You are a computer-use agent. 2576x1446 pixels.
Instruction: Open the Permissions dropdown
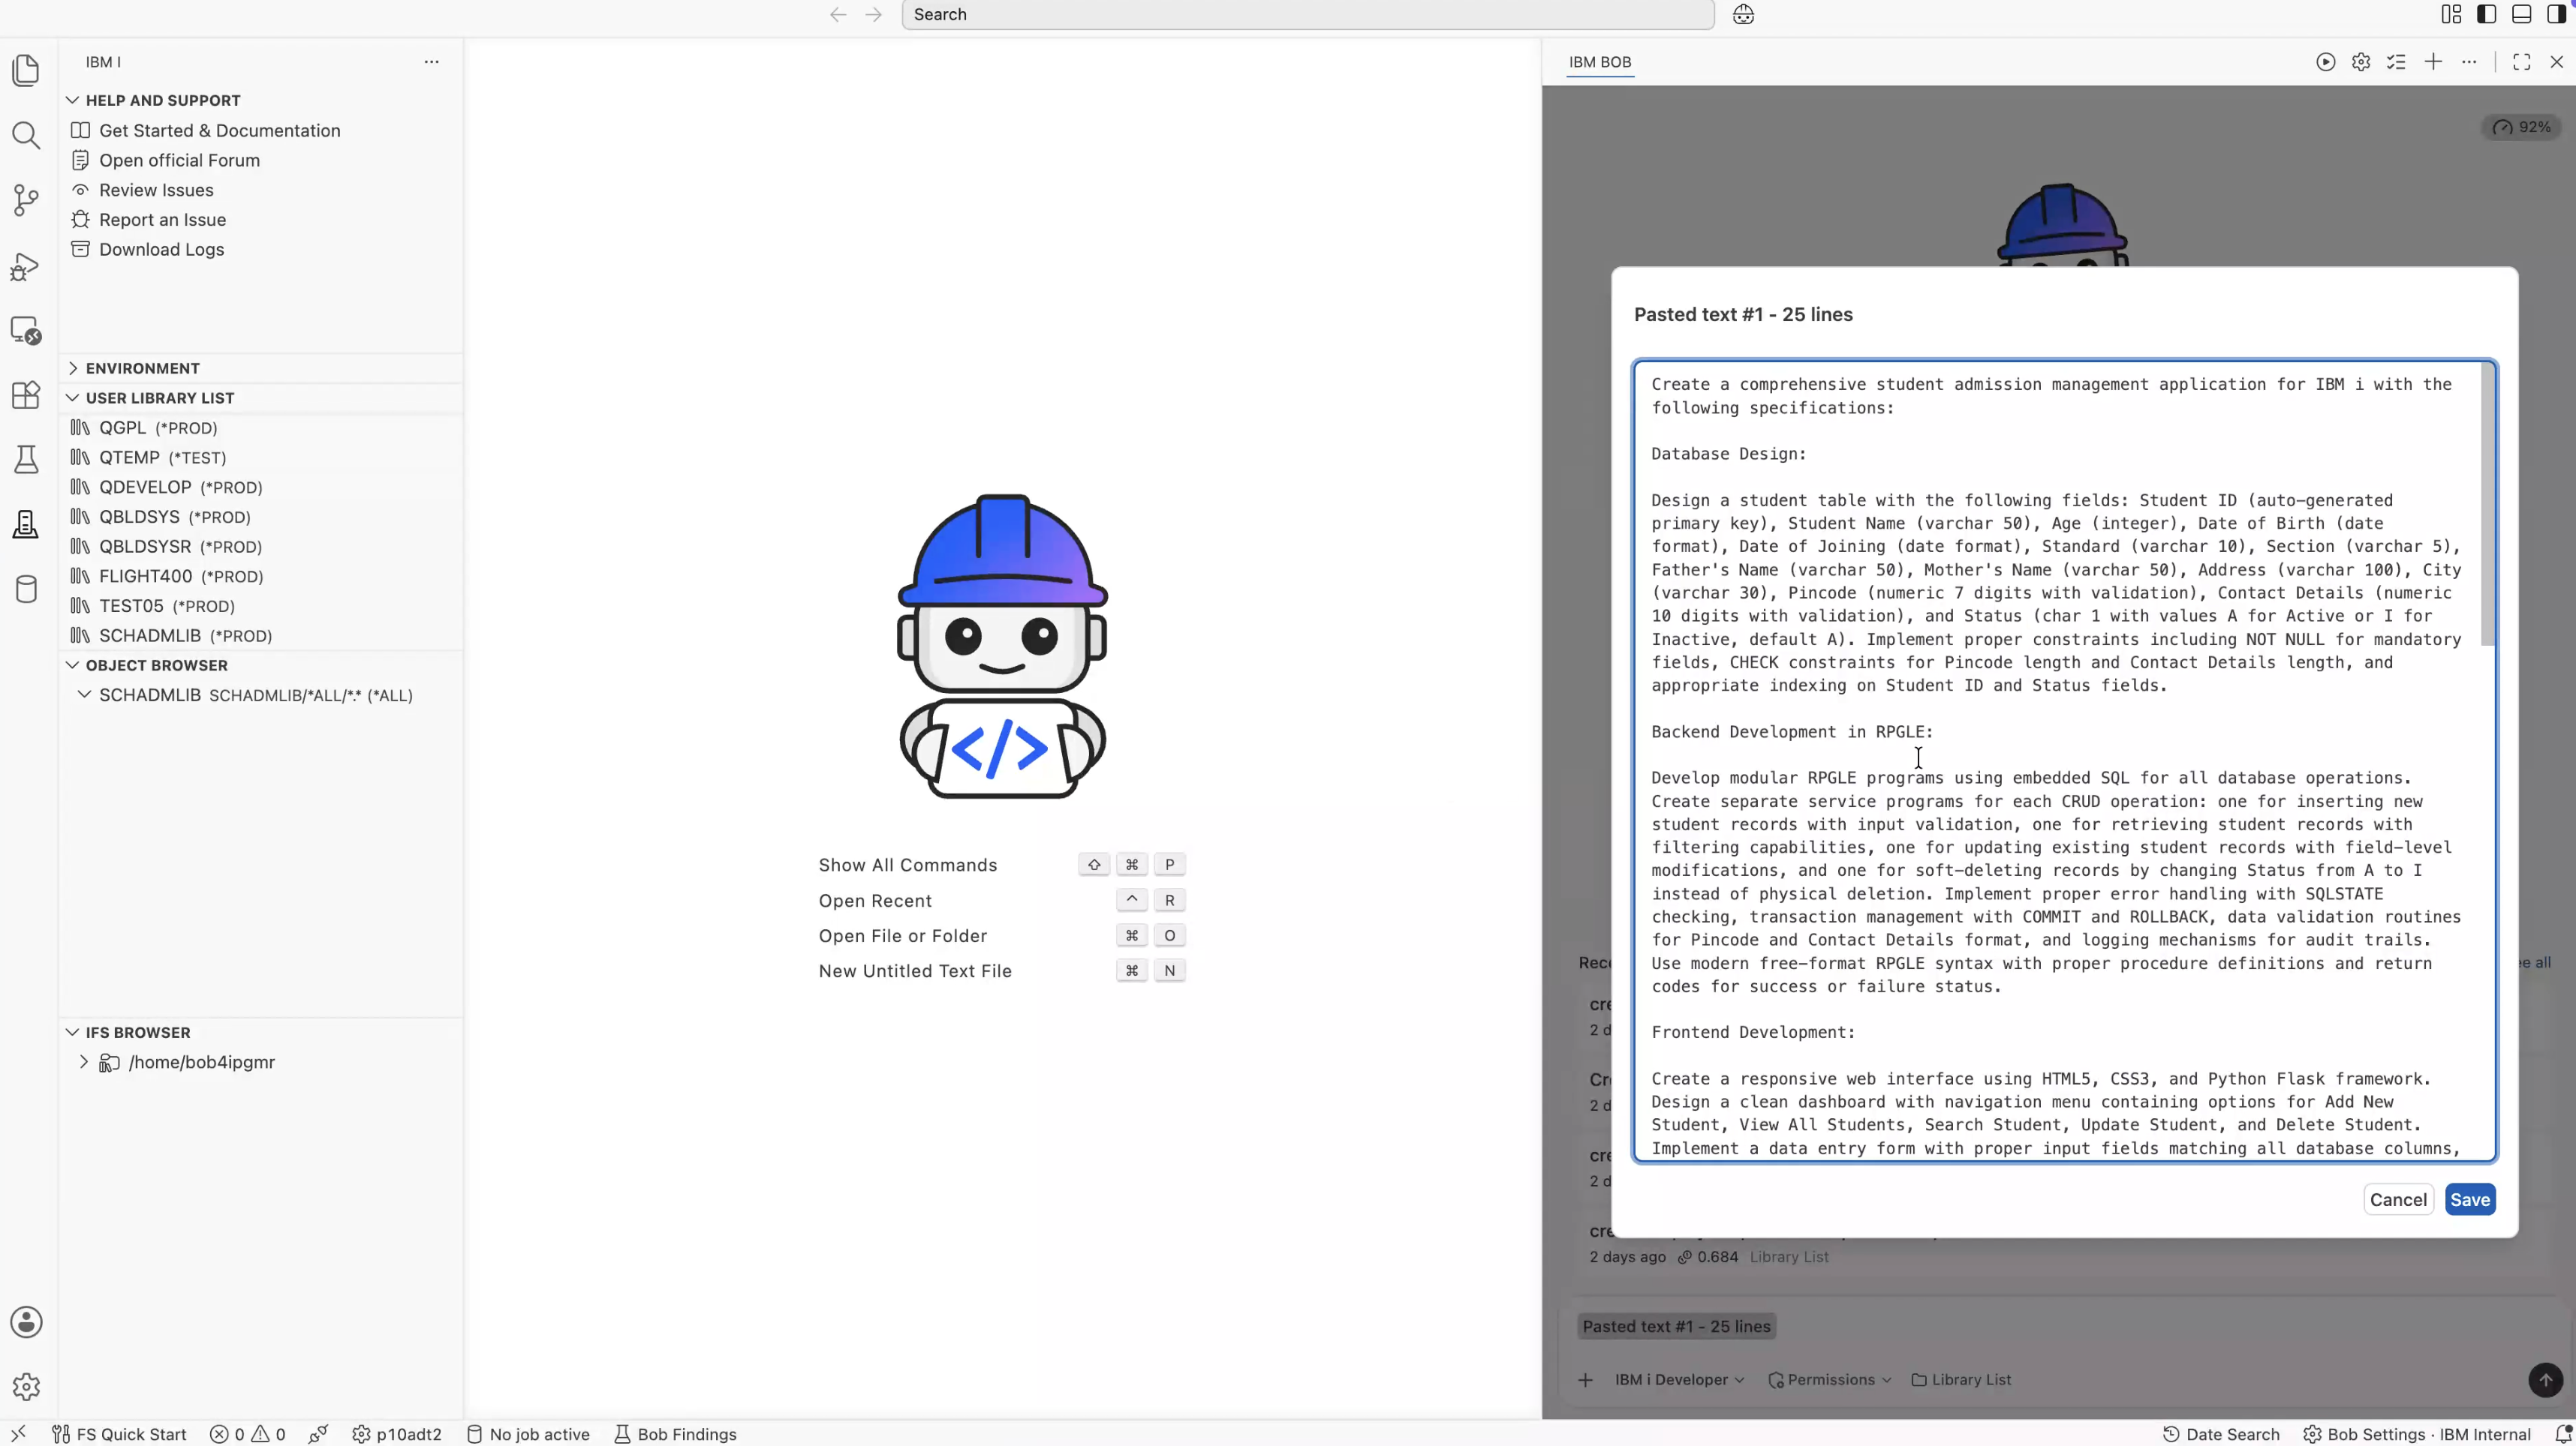tap(1830, 1380)
